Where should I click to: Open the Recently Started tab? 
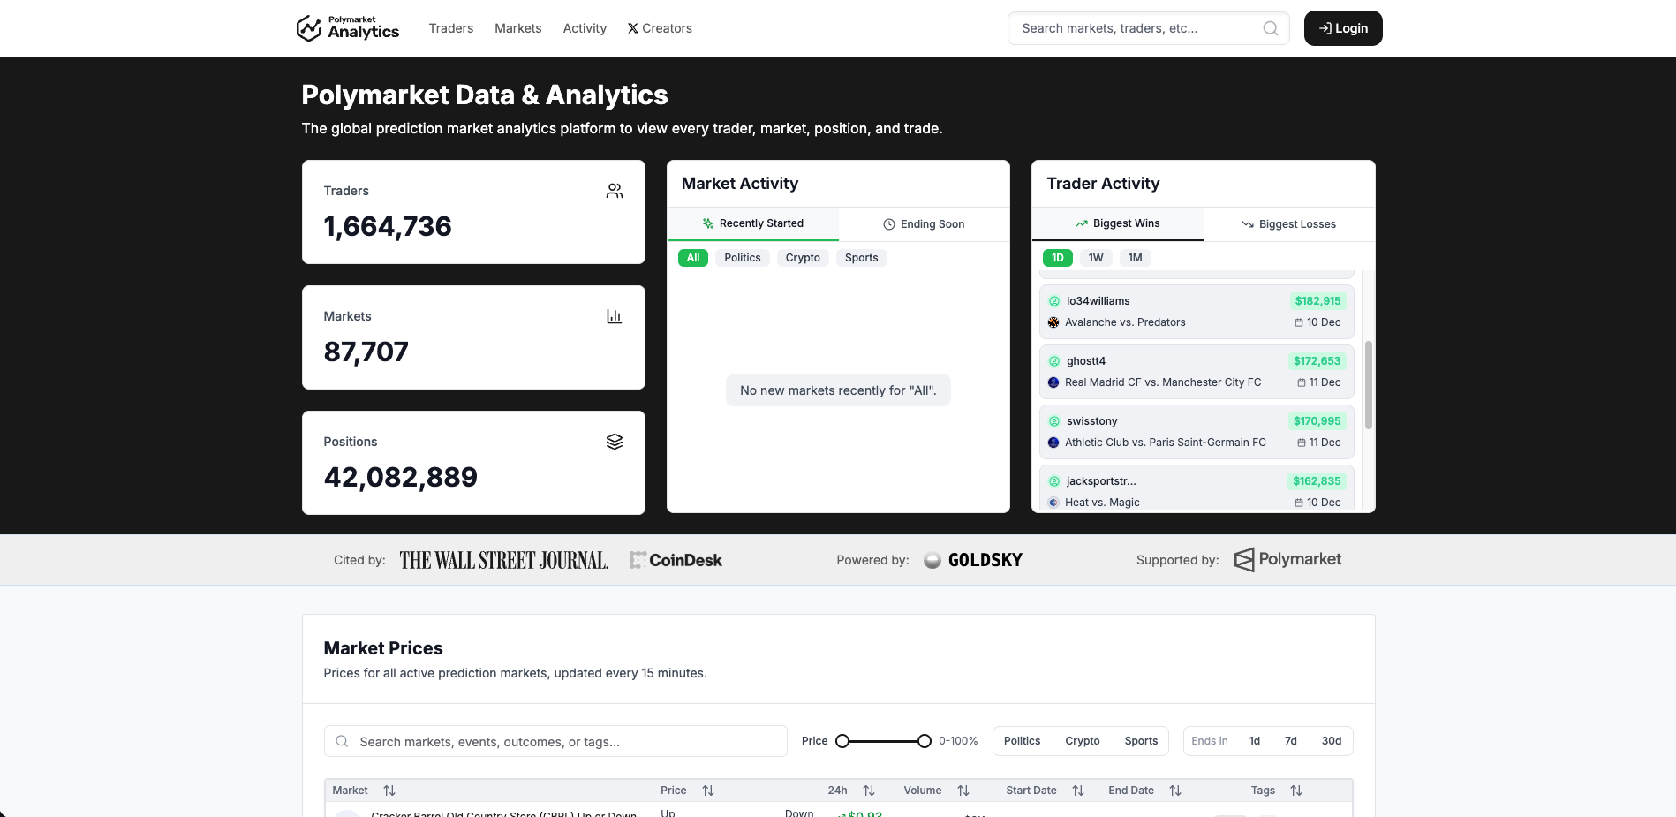[753, 223]
